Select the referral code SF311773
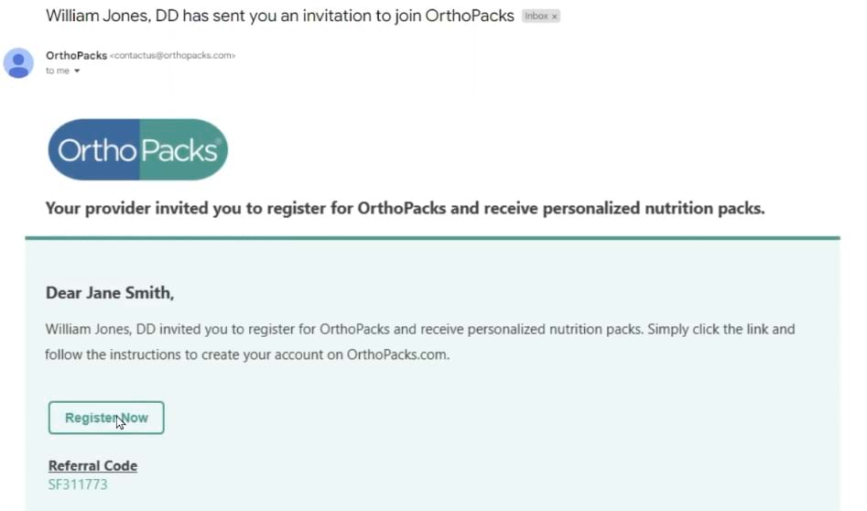Screen dimensions: 867x511 [x=78, y=484]
